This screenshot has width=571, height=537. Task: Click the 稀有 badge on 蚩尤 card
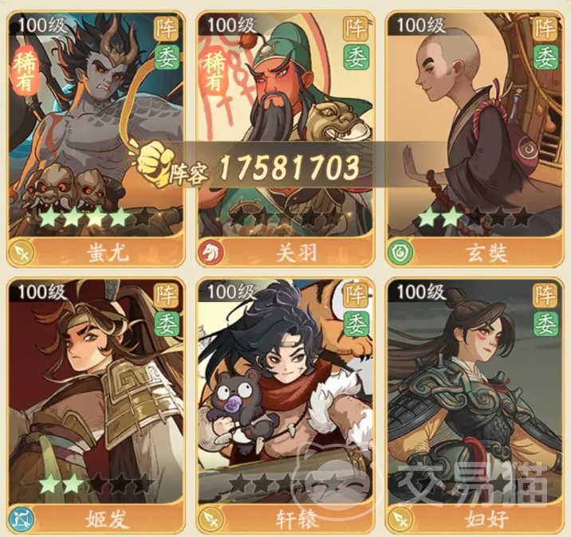25,72
